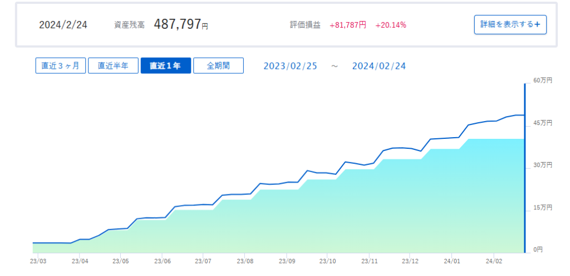This screenshot has width=570, height=276.
Task: Click the 24/02 x-axis label
Action: [494, 261]
